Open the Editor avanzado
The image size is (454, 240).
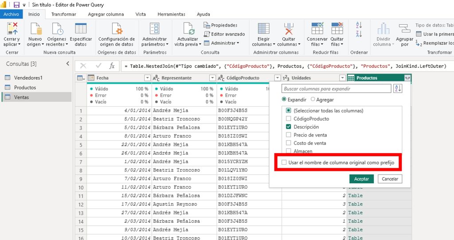(224, 34)
